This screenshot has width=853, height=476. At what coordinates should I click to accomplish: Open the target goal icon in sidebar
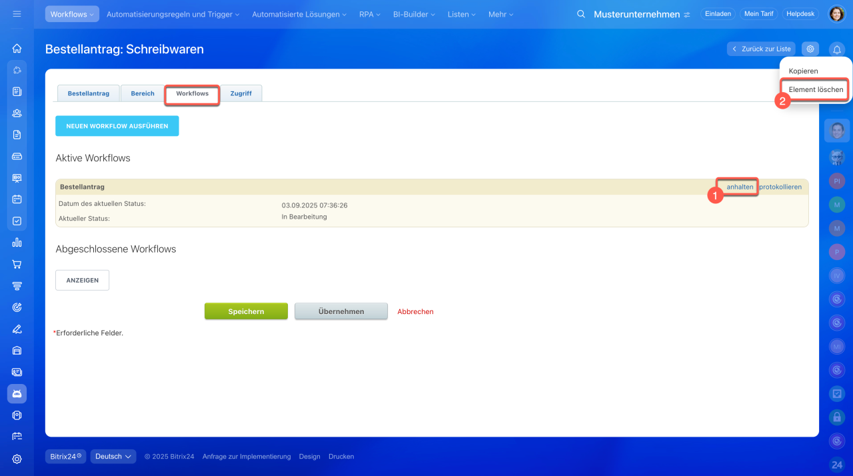[x=17, y=307]
